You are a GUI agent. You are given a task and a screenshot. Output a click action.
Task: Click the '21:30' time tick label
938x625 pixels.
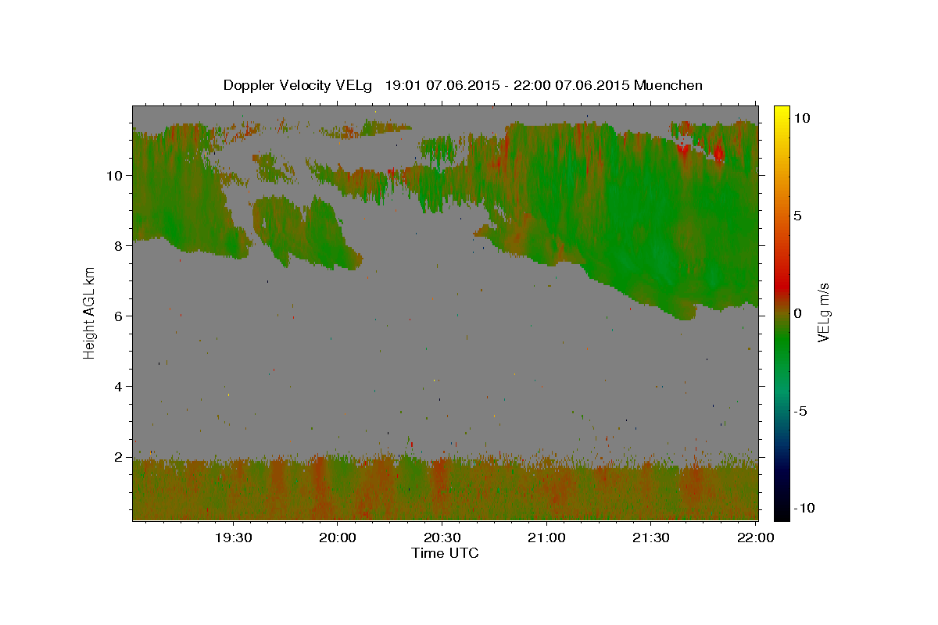pyautogui.click(x=650, y=537)
